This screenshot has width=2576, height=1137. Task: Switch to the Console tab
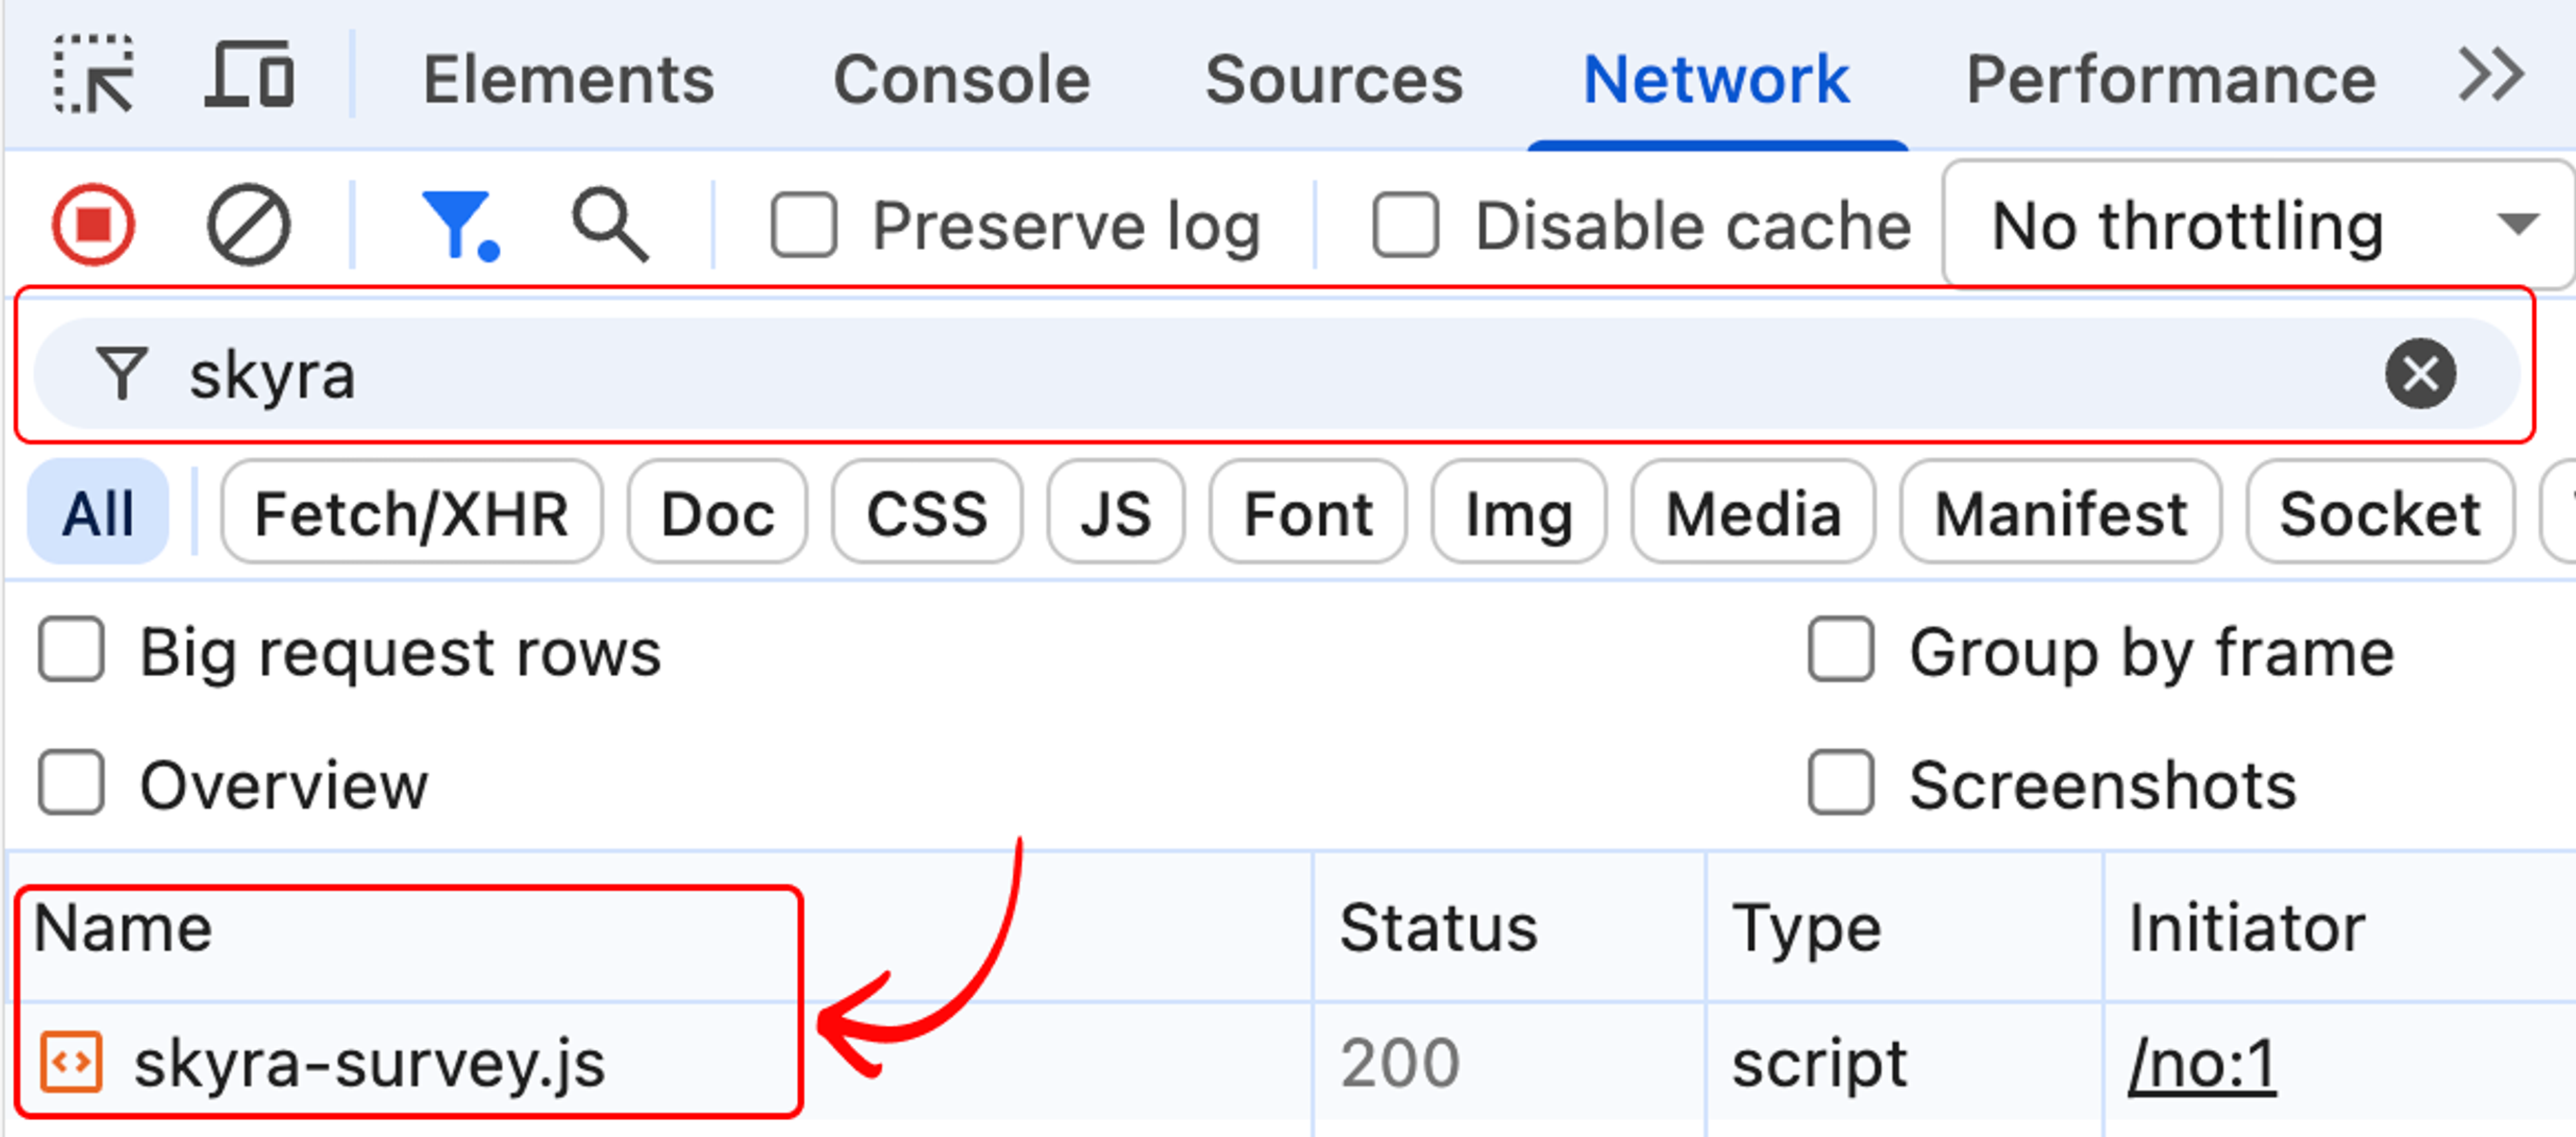coord(961,79)
